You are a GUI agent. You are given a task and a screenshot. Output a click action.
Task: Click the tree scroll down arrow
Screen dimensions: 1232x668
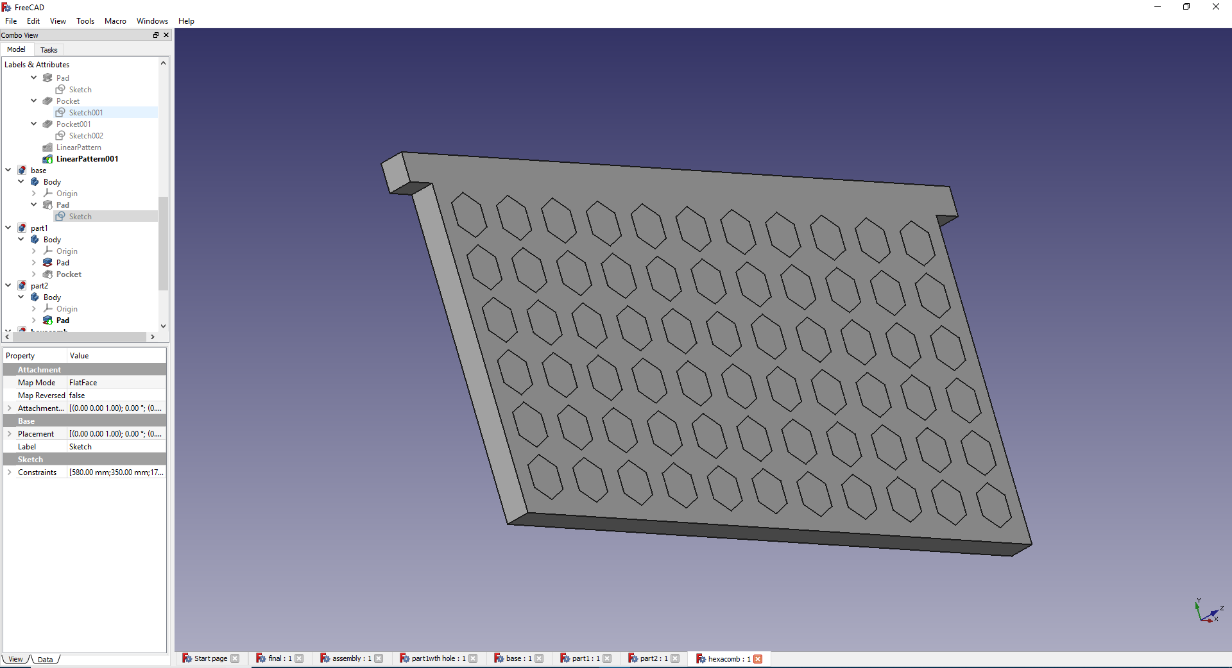click(163, 326)
